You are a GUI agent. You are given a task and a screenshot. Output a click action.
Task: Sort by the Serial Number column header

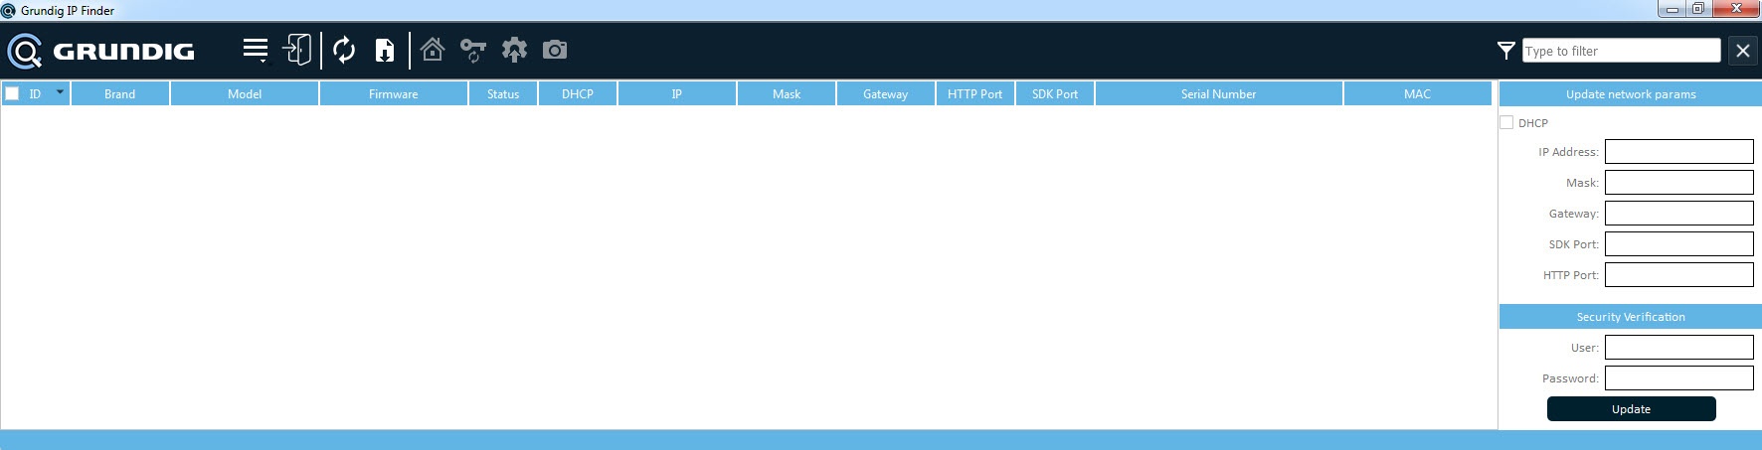pos(1218,93)
